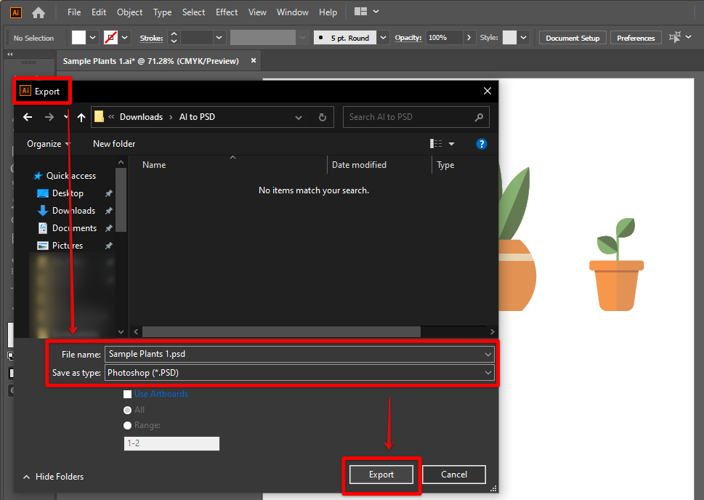Select the All radio button
Viewport: 704px width, 500px height.
pyautogui.click(x=128, y=410)
